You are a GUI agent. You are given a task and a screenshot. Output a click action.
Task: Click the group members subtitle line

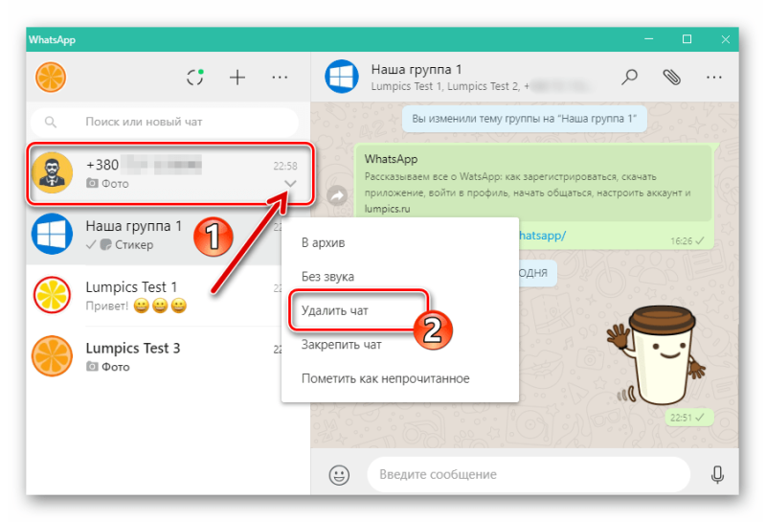482,86
